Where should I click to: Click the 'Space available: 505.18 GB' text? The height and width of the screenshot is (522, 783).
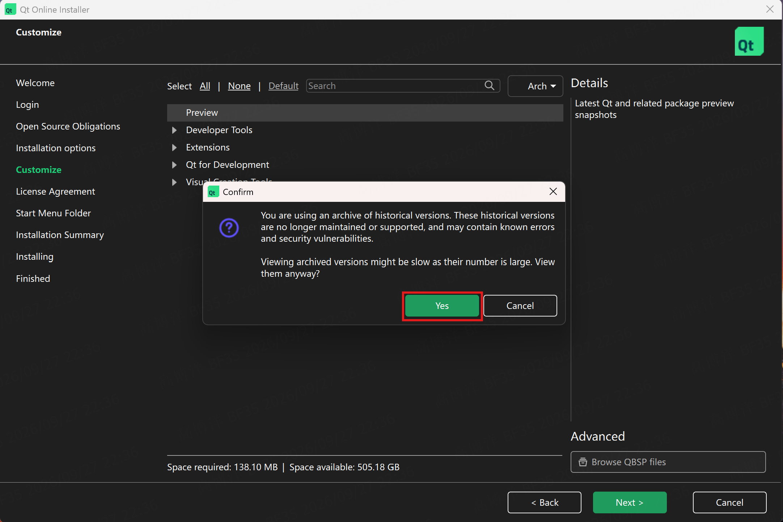[344, 467]
